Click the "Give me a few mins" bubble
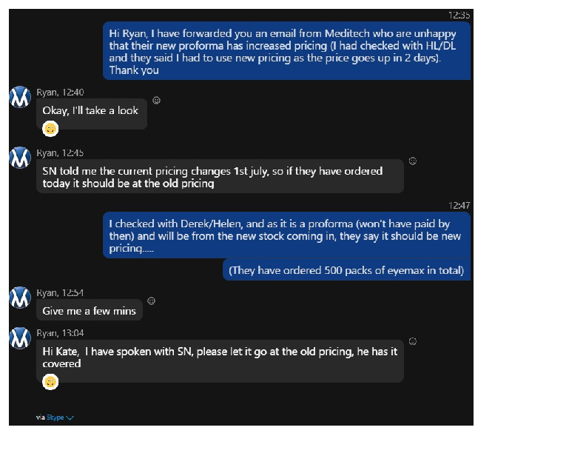Screen dimensions: 586x453 [x=89, y=311]
